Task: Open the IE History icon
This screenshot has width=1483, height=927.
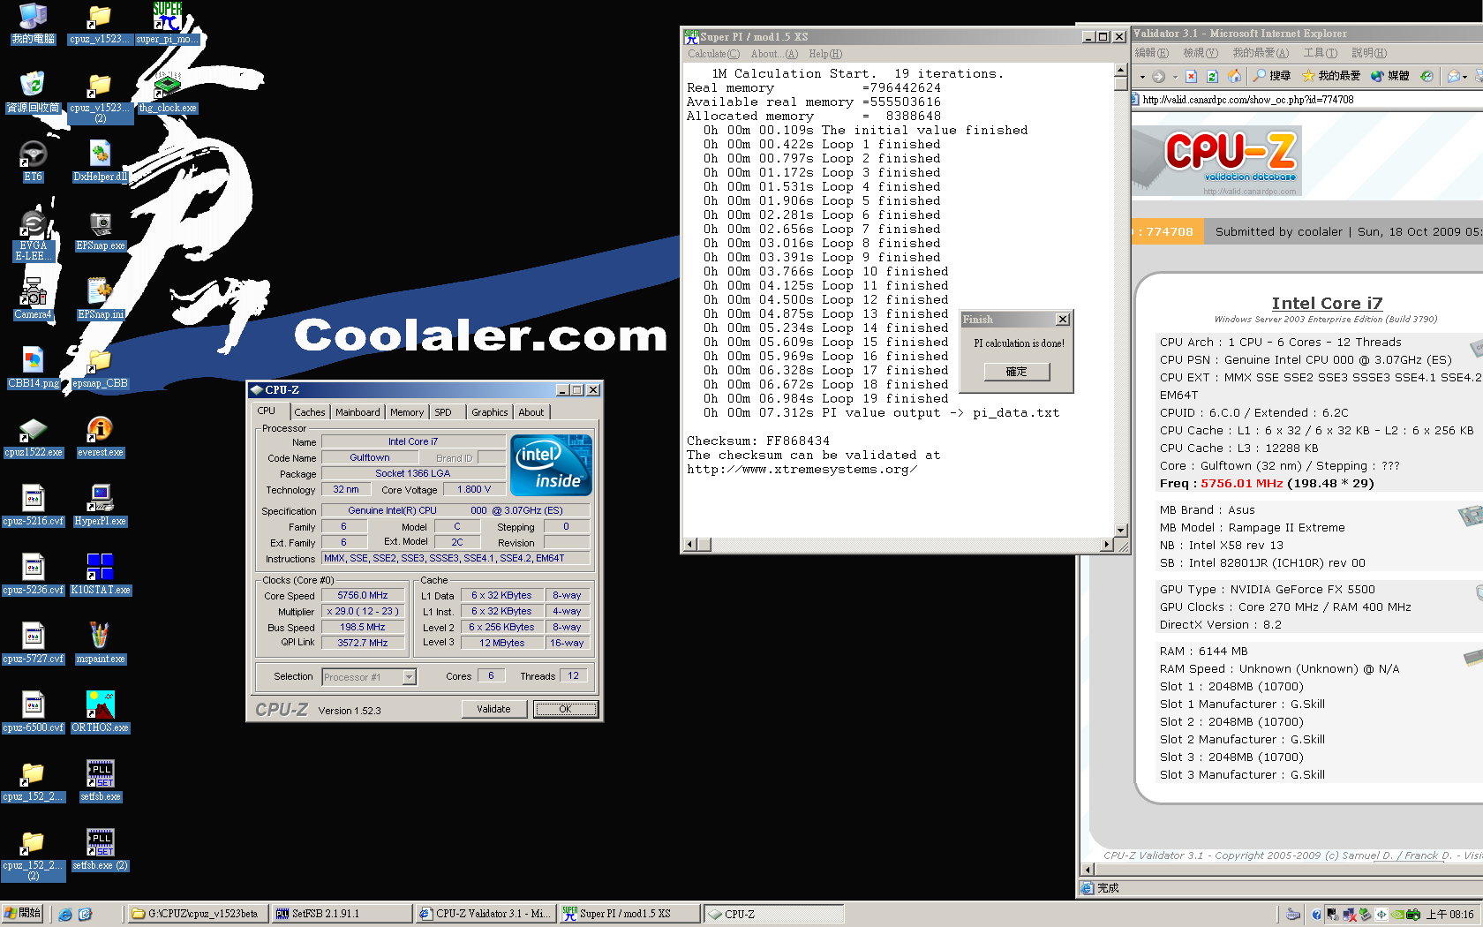Action: click(x=1427, y=77)
